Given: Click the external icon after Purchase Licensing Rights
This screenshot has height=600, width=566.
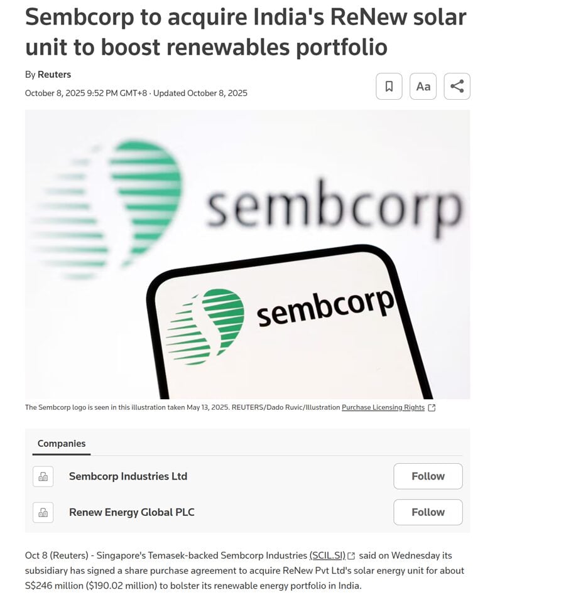Looking at the screenshot, I should pyautogui.click(x=432, y=408).
